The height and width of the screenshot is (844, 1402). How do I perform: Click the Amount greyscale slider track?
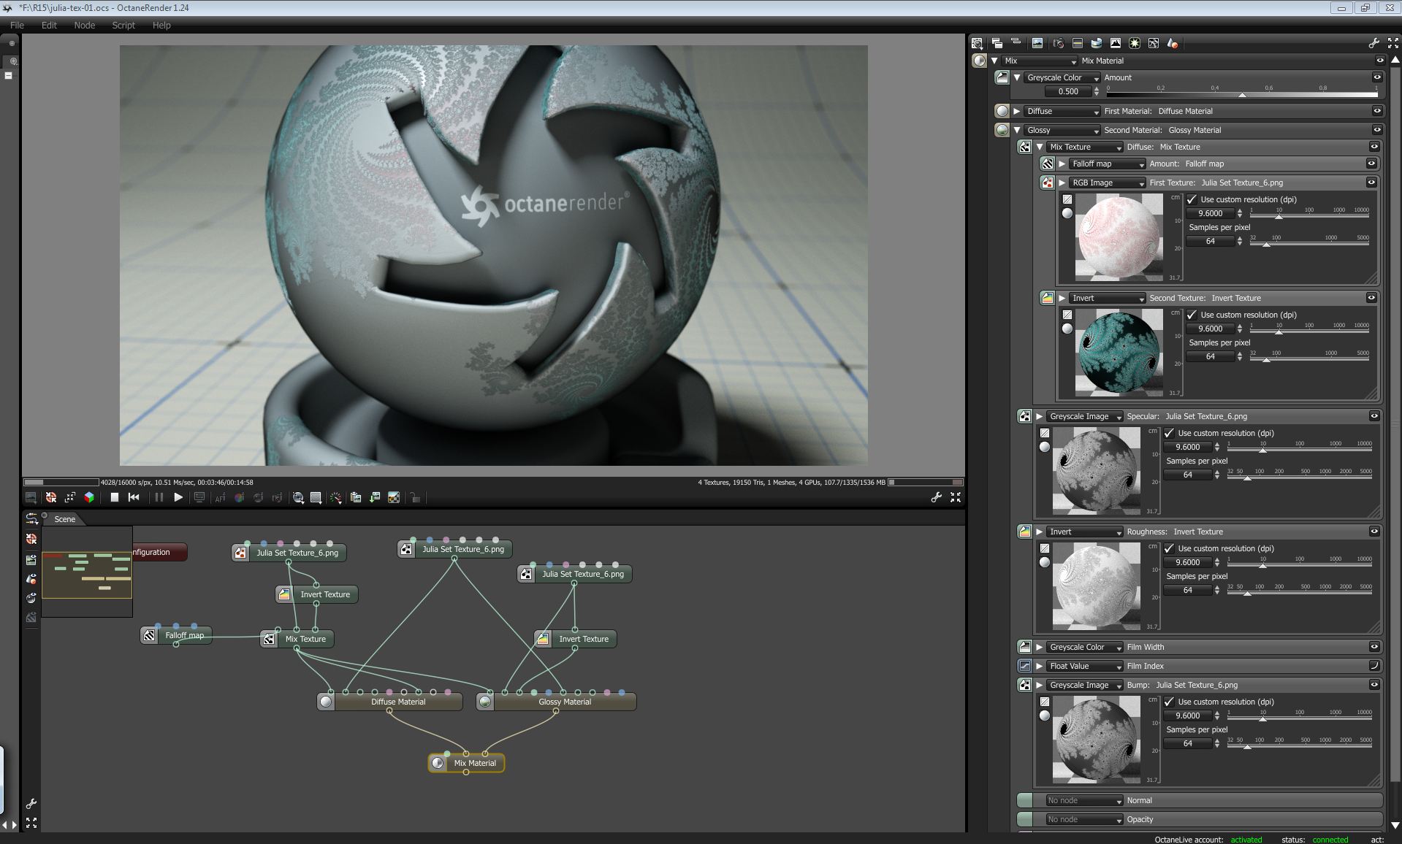tap(1242, 93)
